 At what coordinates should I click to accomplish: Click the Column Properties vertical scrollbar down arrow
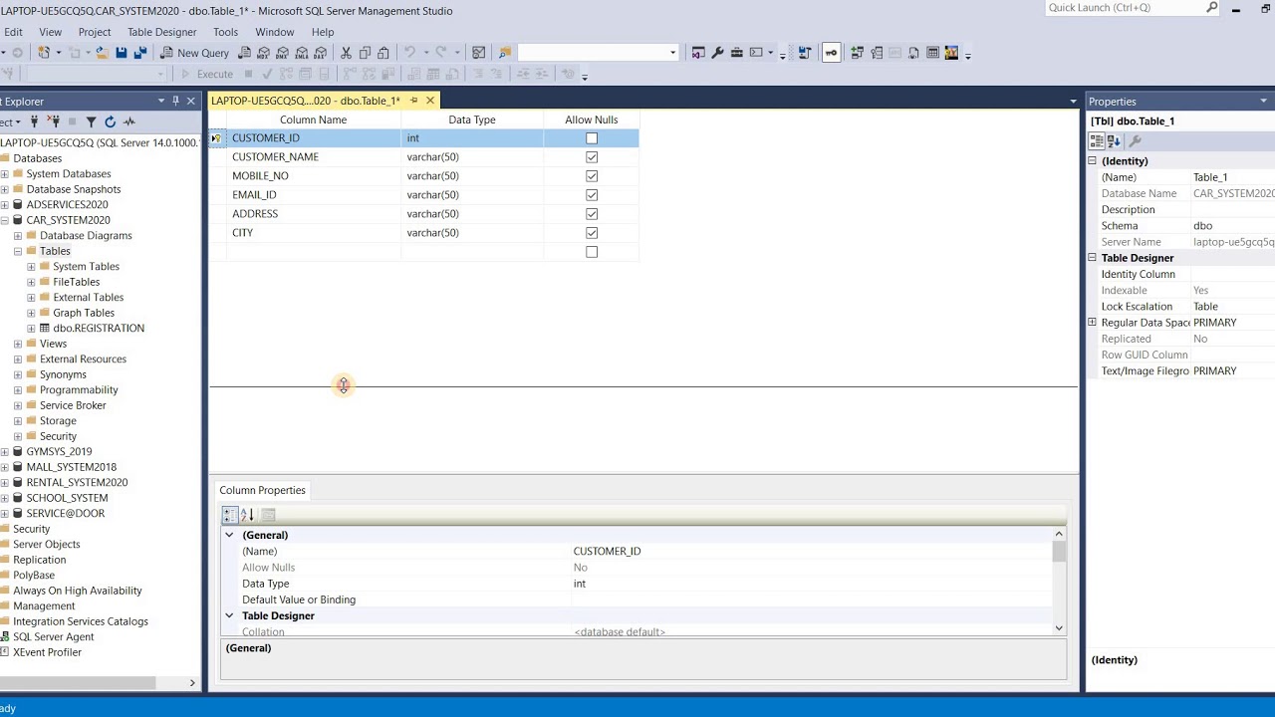[x=1059, y=628]
